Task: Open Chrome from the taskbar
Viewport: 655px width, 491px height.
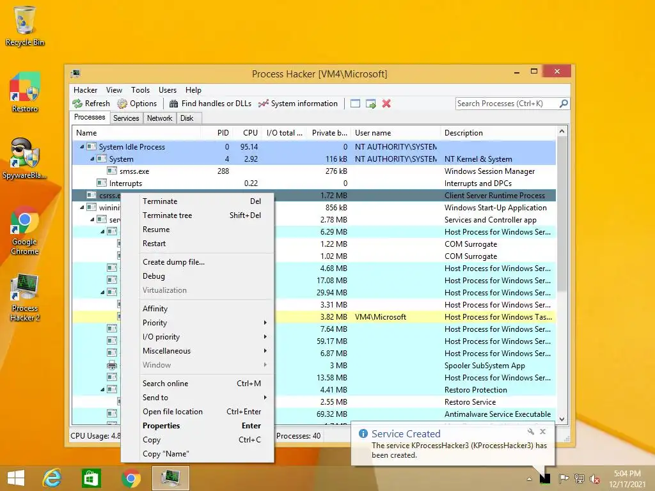Action: (x=131, y=478)
